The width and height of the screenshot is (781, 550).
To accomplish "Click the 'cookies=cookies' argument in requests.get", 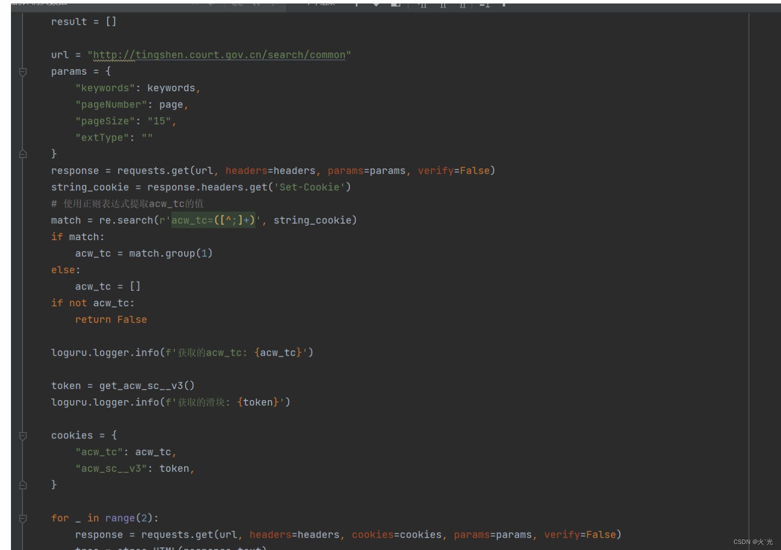I will point(396,535).
